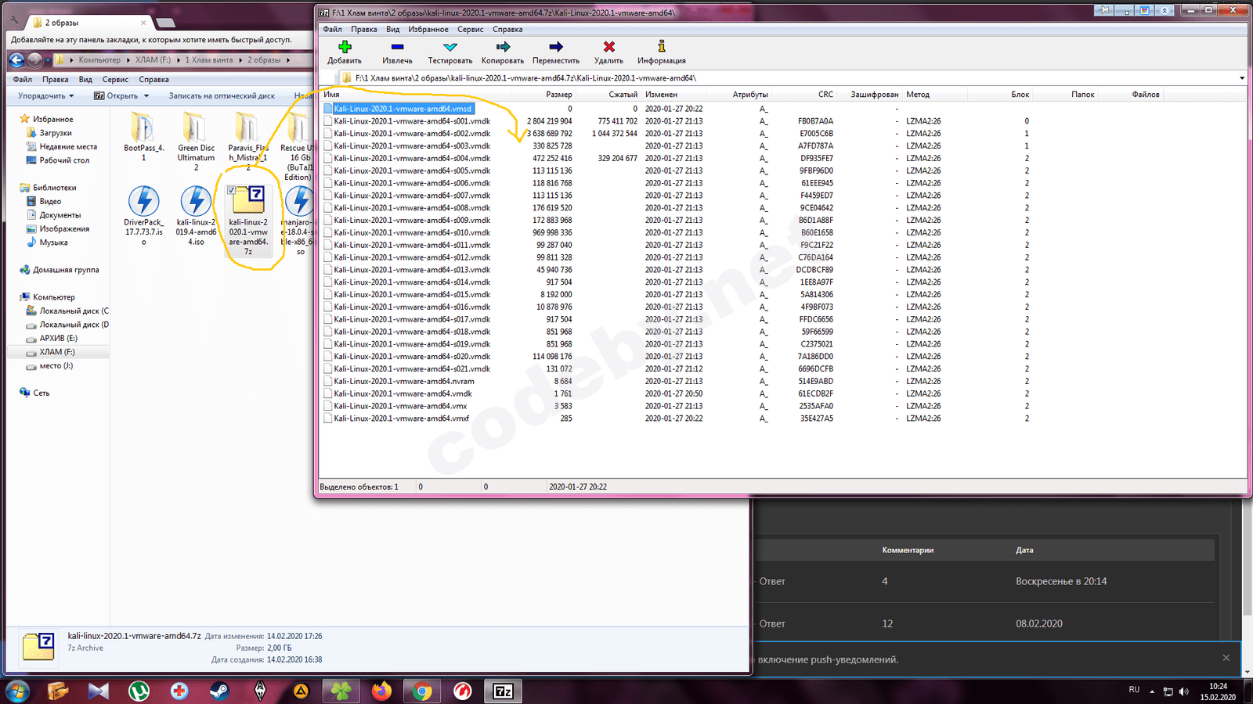
Task: Open the Сервис menu in 7-Zip
Action: (470, 29)
